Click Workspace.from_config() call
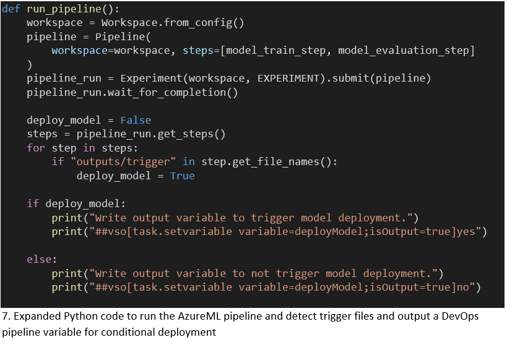 click(173, 22)
